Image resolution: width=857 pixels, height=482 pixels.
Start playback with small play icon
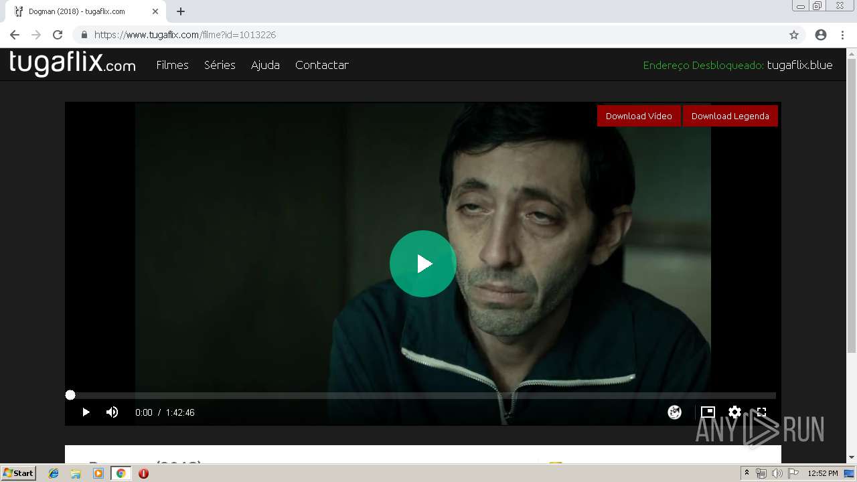pyautogui.click(x=86, y=412)
